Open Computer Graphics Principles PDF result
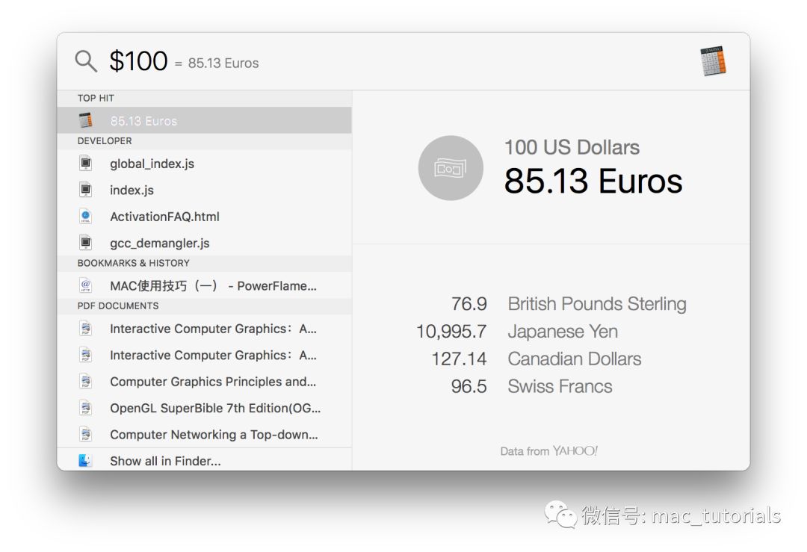 [x=212, y=382]
